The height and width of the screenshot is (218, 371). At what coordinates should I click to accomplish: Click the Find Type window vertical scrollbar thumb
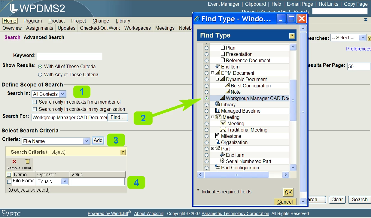point(303,112)
